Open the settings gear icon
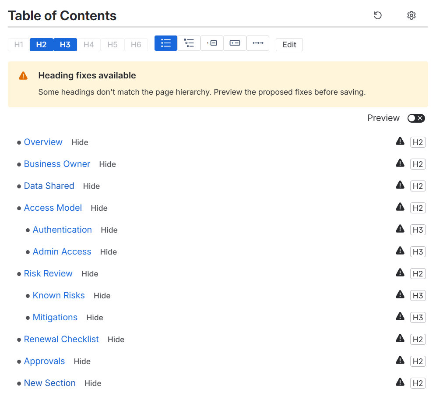This screenshot has height=400, width=436. pos(411,15)
